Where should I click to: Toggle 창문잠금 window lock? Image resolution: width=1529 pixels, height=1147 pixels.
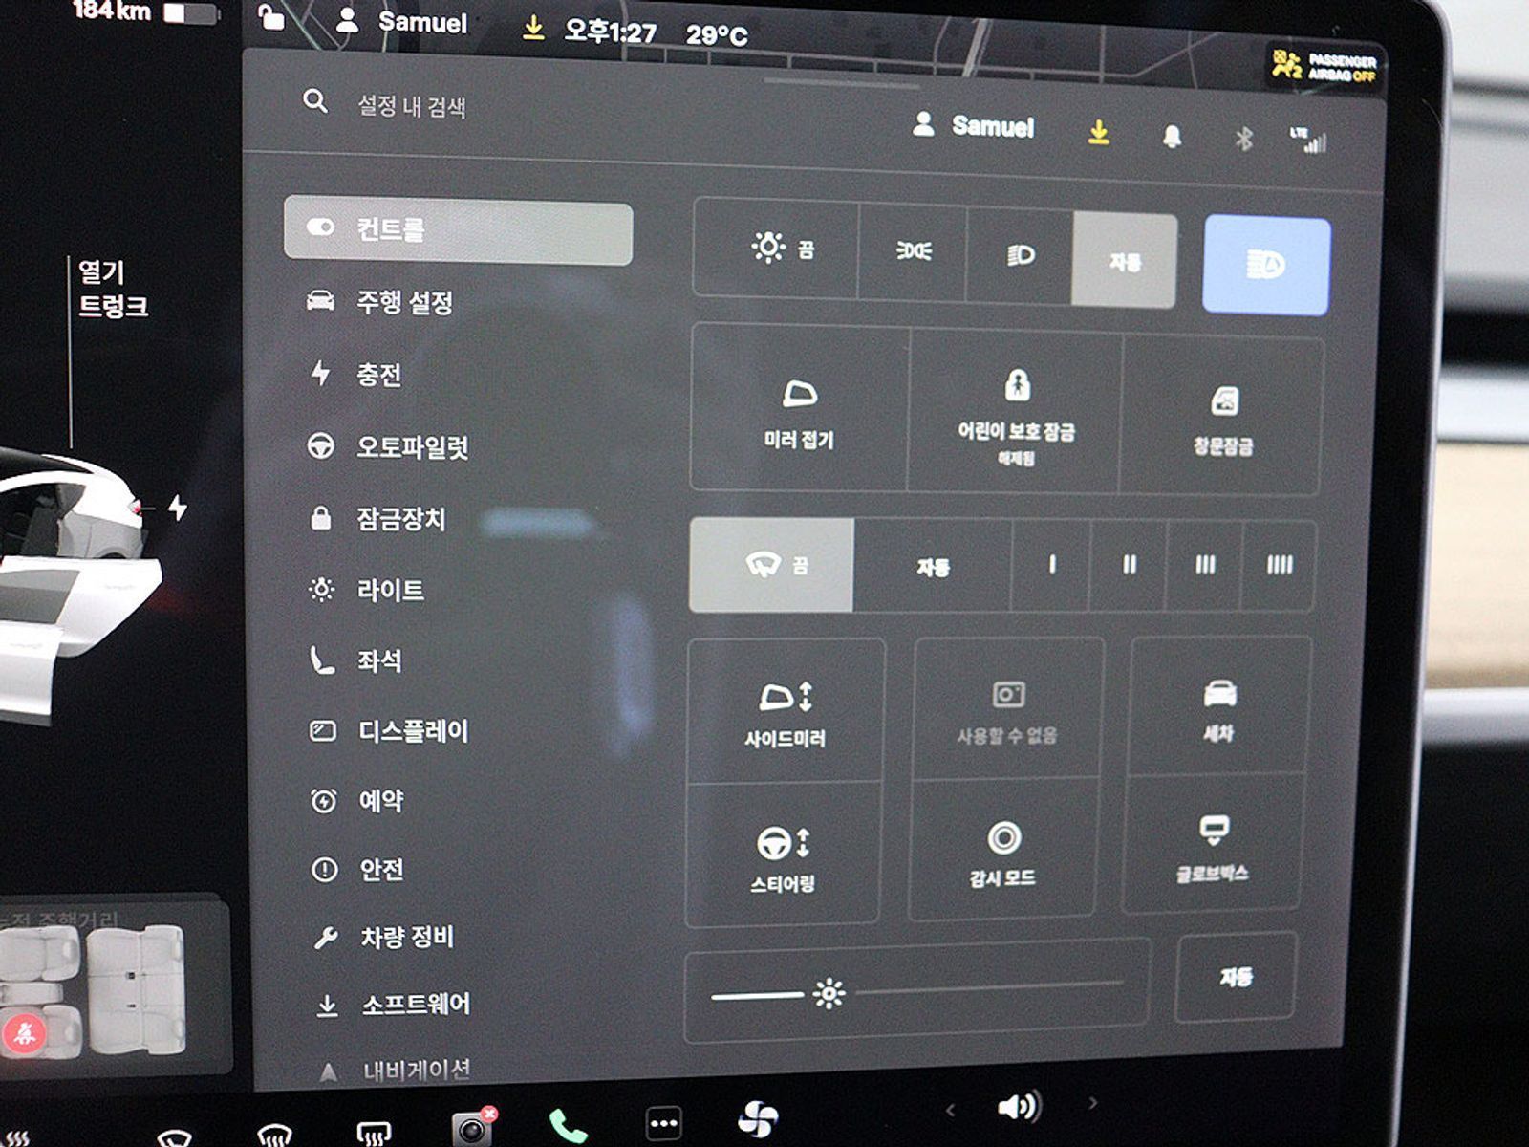(x=1222, y=418)
